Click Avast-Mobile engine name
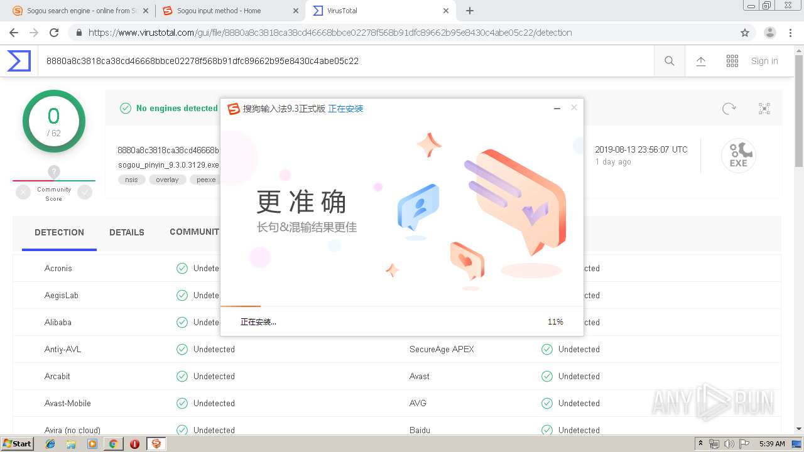Screen dimensions: 804x452 [68, 403]
